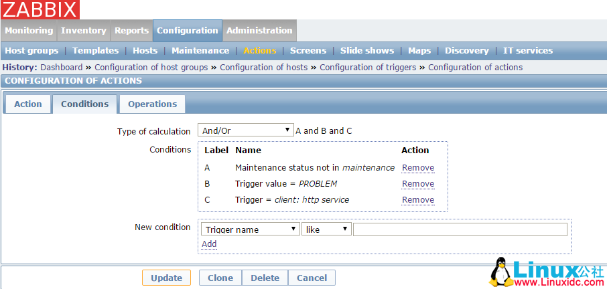This screenshot has height=289, width=607.
Task: Remove condition A maintenance status
Action: 418,168
